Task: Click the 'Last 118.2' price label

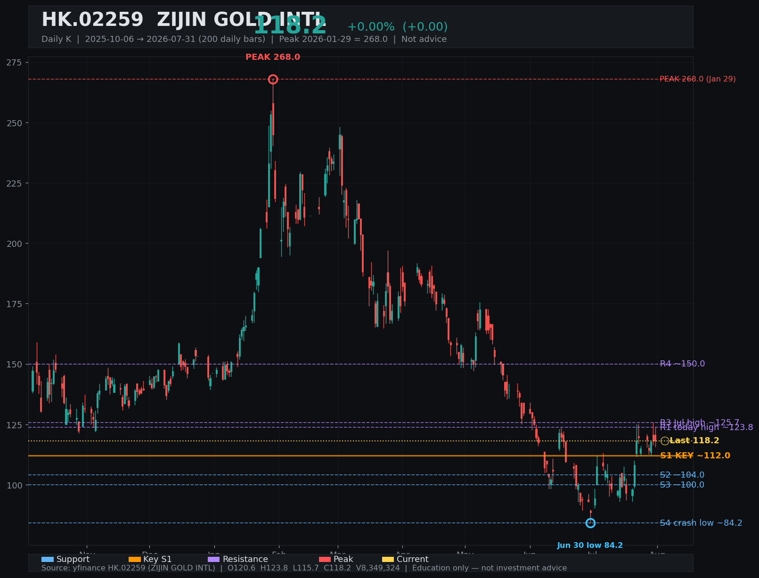Action: pos(694,441)
